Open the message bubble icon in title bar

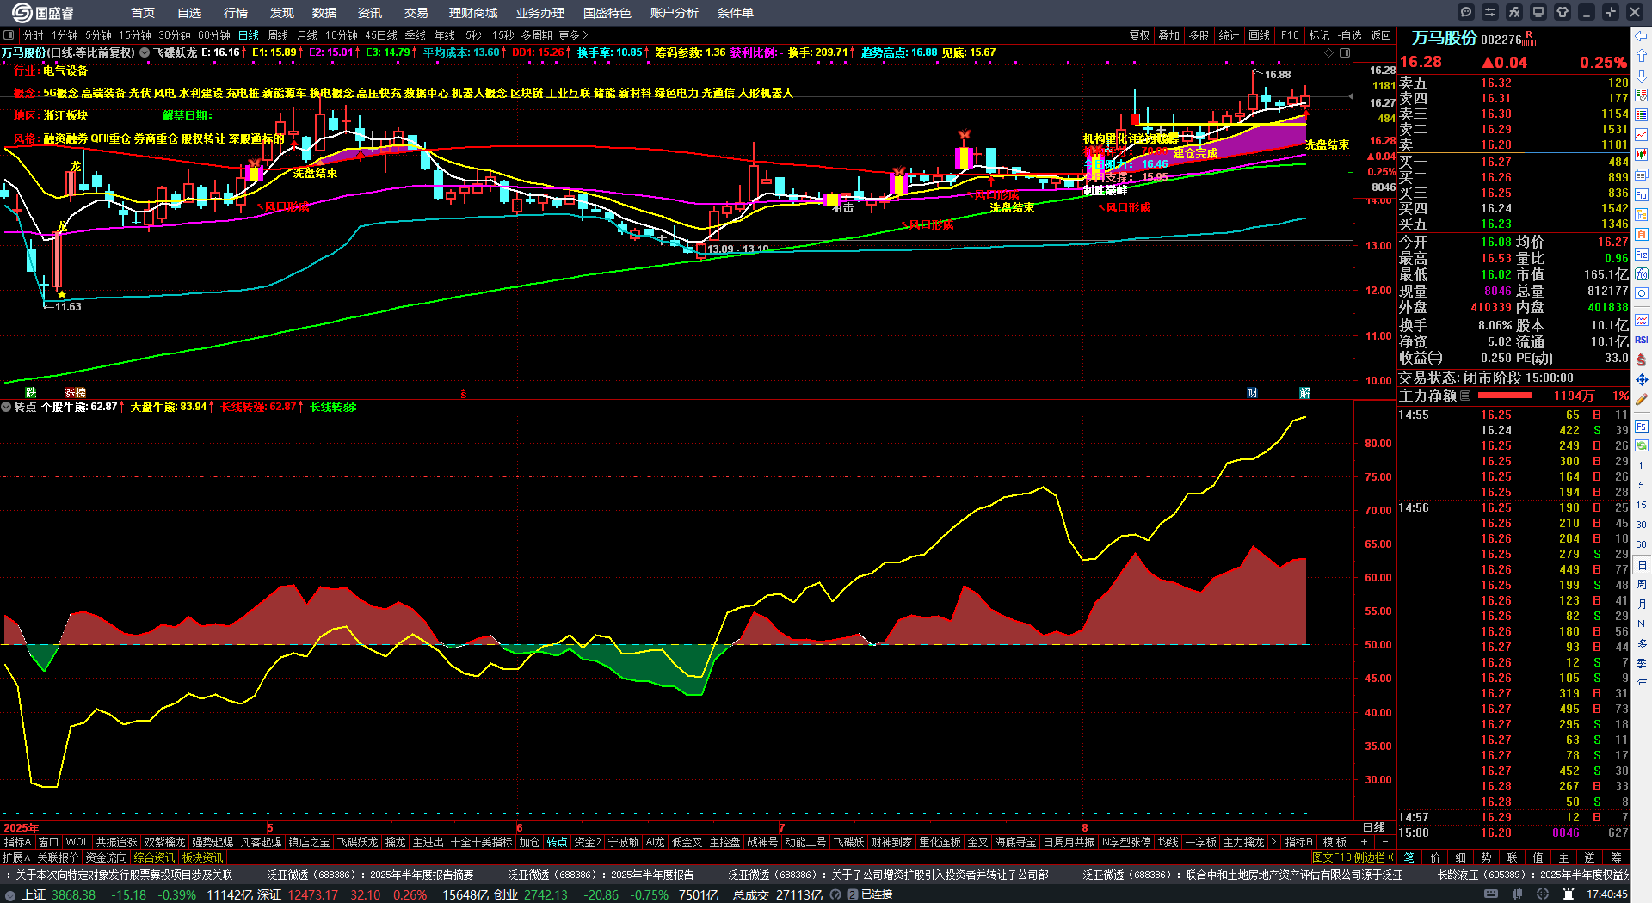point(1466,12)
